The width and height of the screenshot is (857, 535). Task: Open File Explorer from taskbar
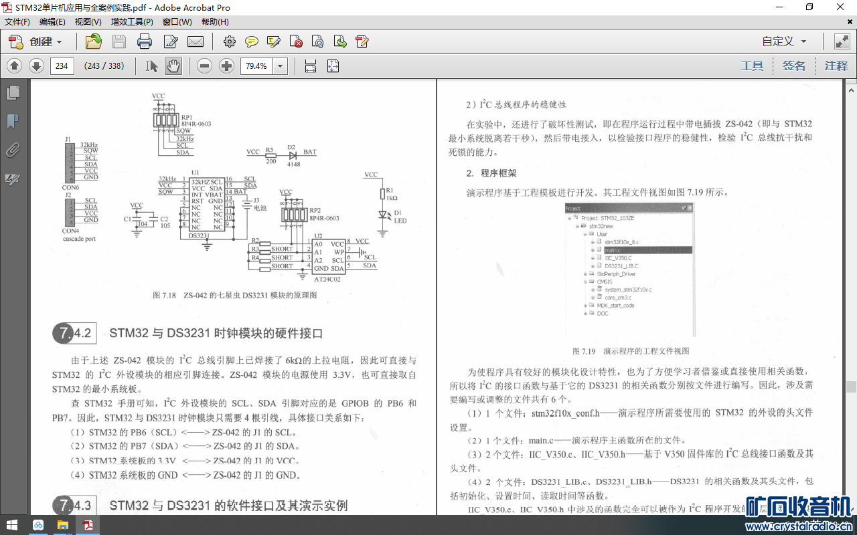click(x=62, y=525)
